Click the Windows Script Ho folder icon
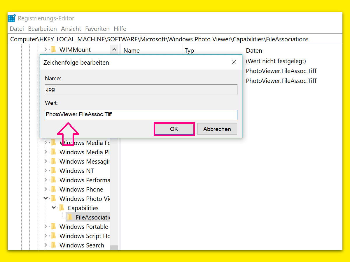Screen dimensions: 350x262 pos(53,236)
